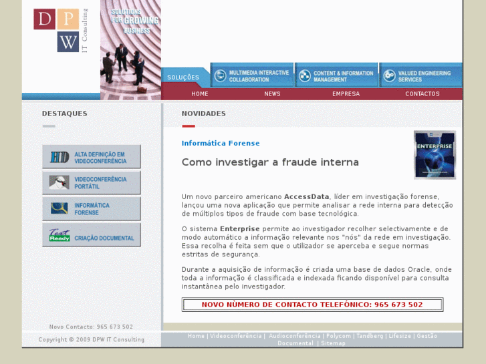Click the magnifying glass Informática Forense icon

59,208
